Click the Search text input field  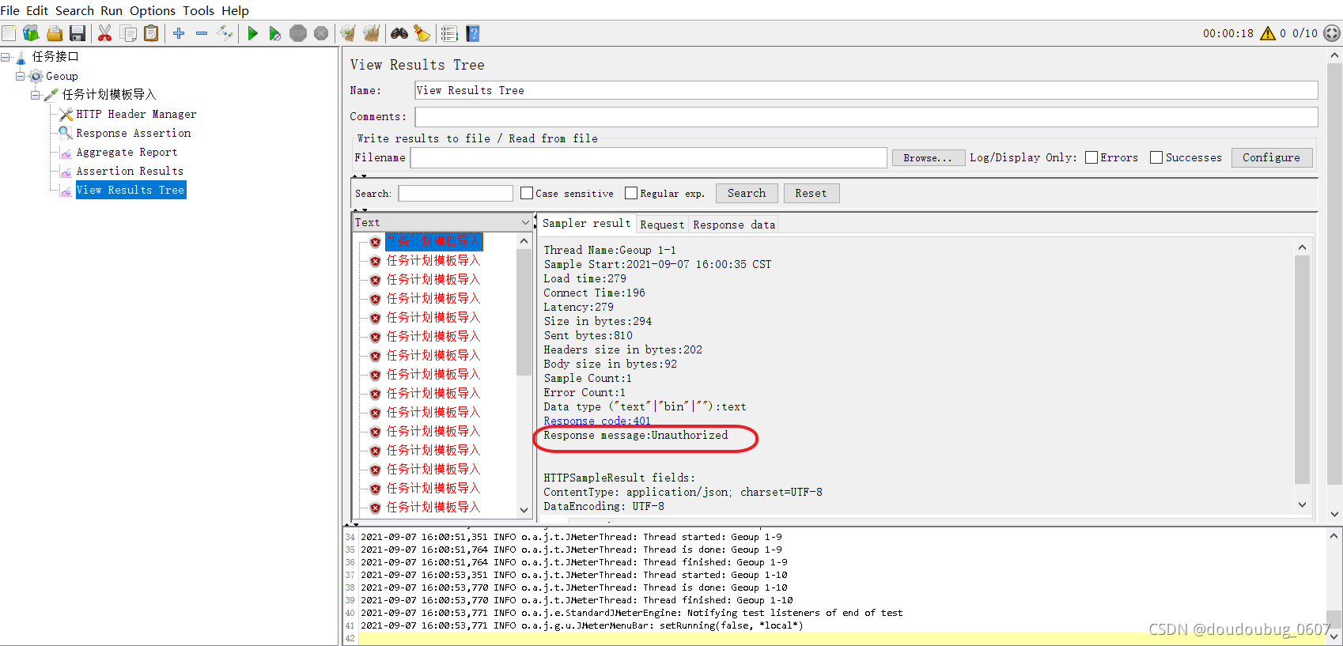pos(456,193)
